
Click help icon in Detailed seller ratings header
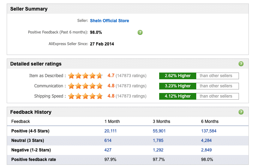241,64
